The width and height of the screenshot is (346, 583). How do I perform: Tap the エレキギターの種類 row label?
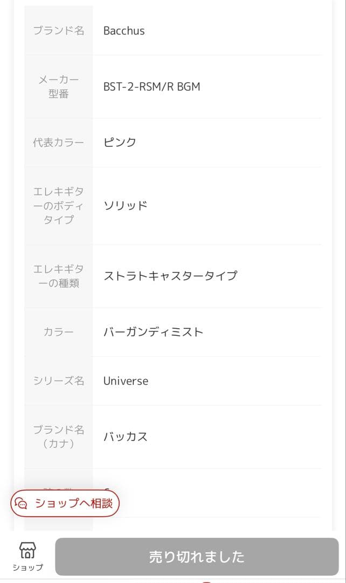[58, 276]
